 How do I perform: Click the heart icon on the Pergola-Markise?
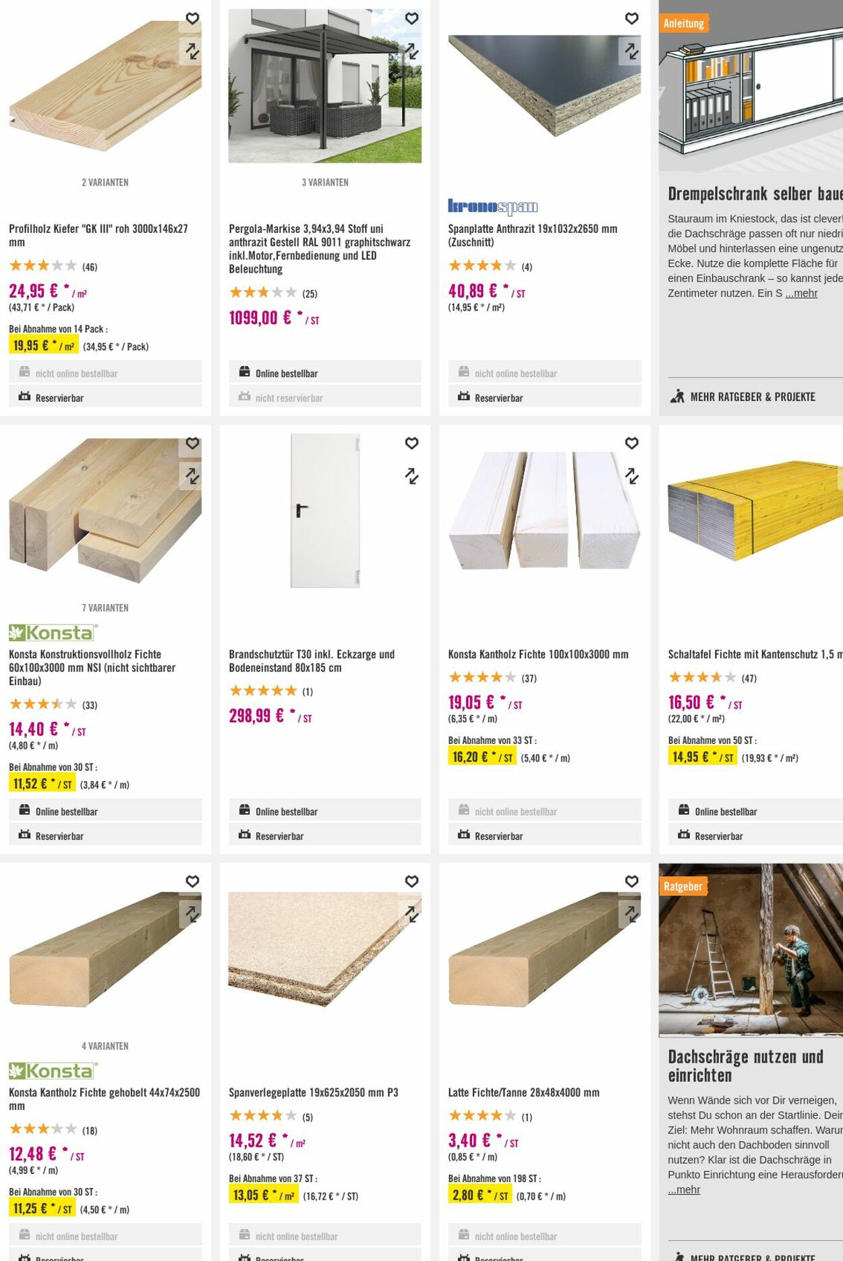[x=412, y=19]
